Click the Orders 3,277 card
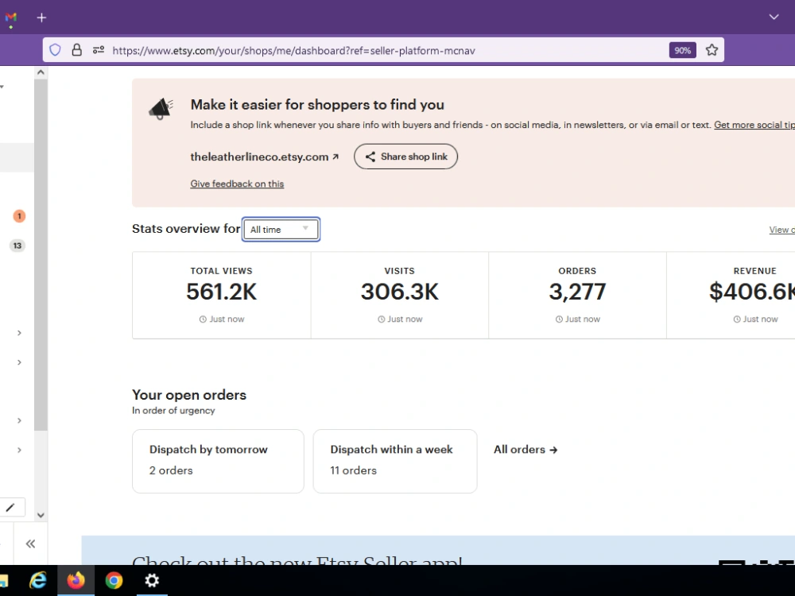The width and height of the screenshot is (795, 596). (x=577, y=295)
